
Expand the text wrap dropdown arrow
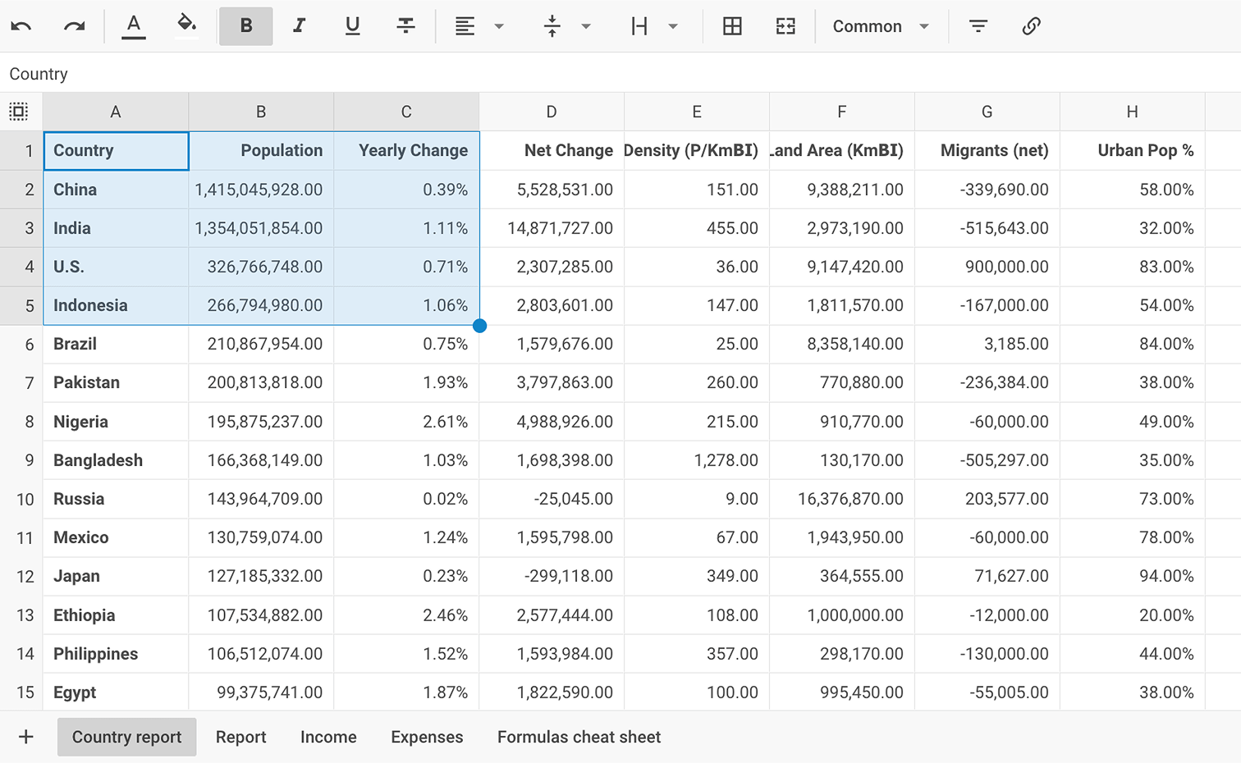coord(673,26)
